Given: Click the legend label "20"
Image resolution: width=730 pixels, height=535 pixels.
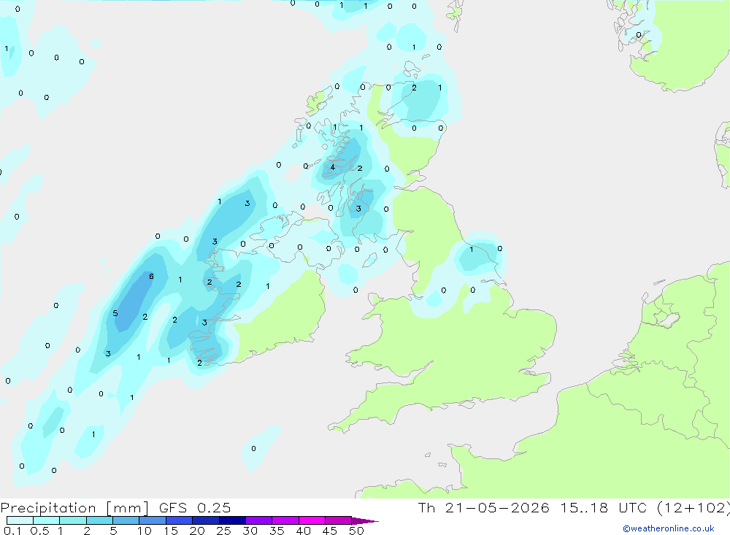Looking at the screenshot, I should coord(197,531).
